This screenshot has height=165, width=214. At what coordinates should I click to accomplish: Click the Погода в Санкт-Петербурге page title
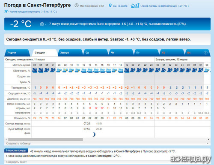(x=37, y=5)
